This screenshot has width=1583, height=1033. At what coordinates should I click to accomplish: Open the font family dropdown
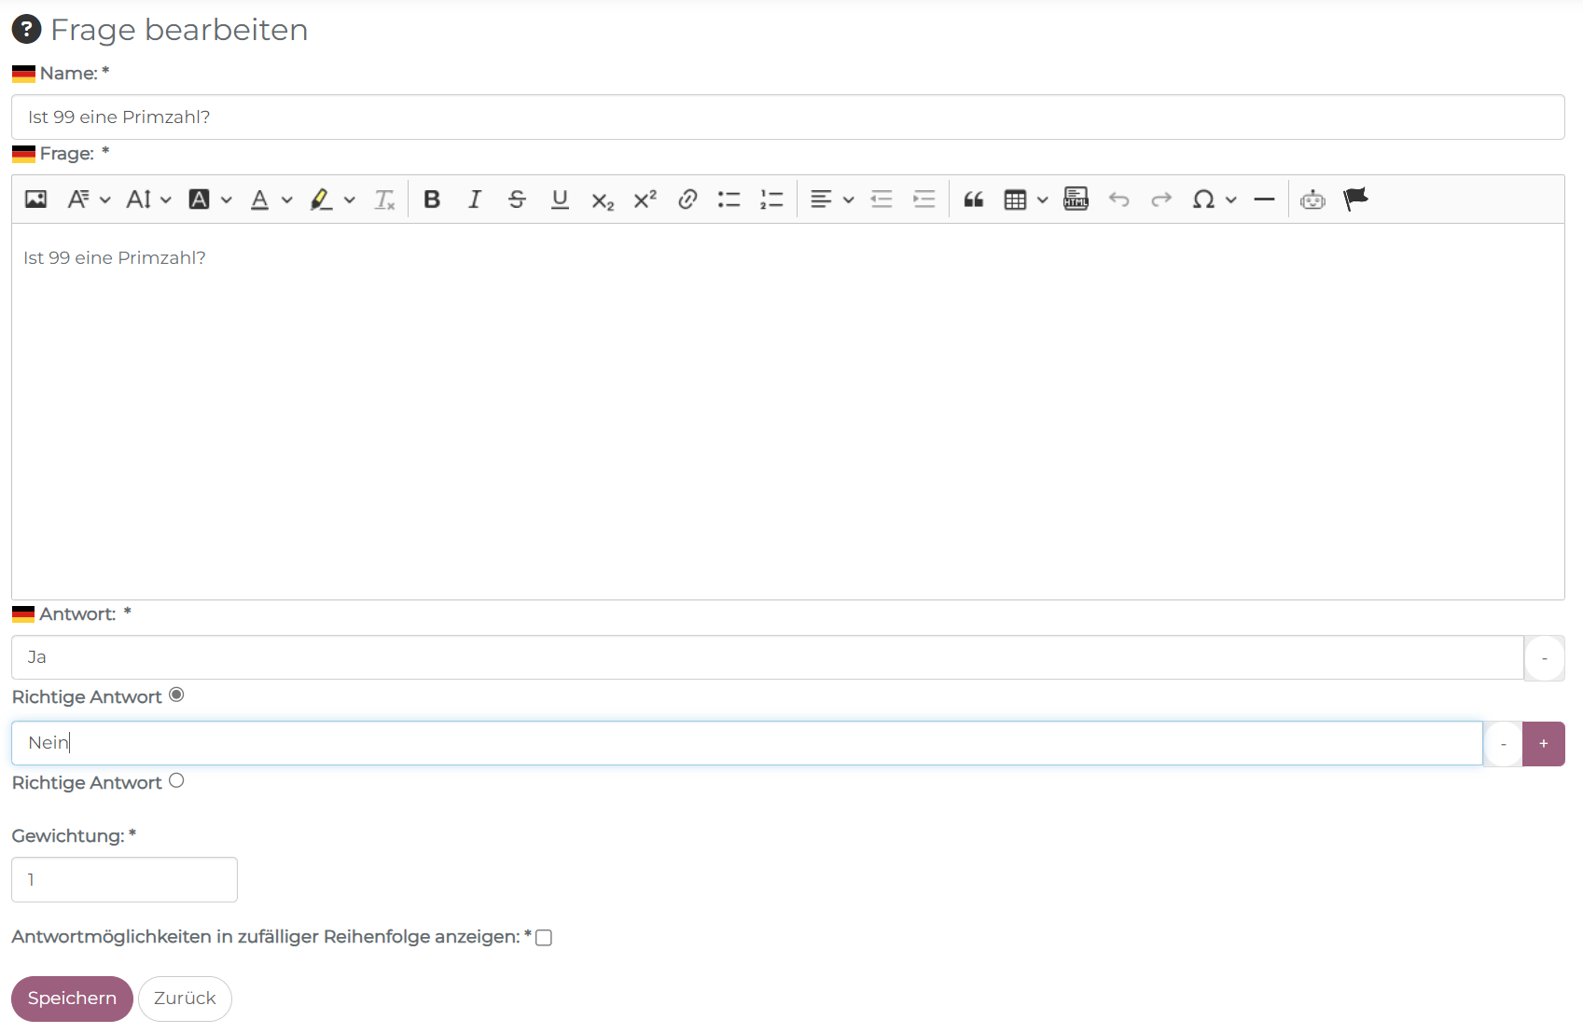coord(89,200)
